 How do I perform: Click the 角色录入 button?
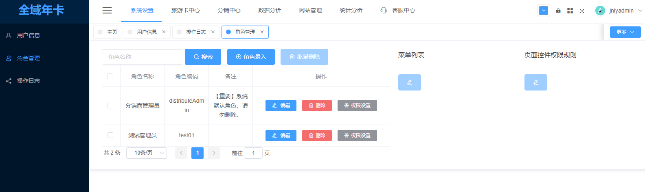click(x=251, y=57)
